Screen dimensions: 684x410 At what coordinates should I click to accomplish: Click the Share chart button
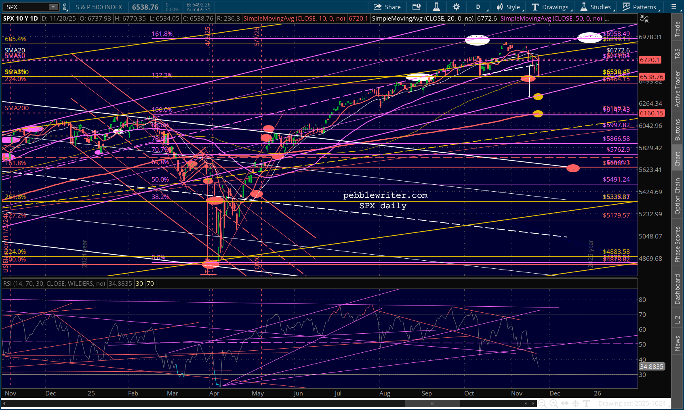pos(387,7)
